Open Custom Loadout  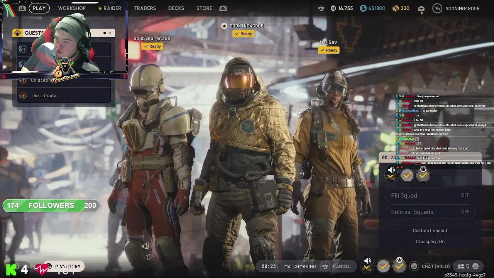point(430,231)
